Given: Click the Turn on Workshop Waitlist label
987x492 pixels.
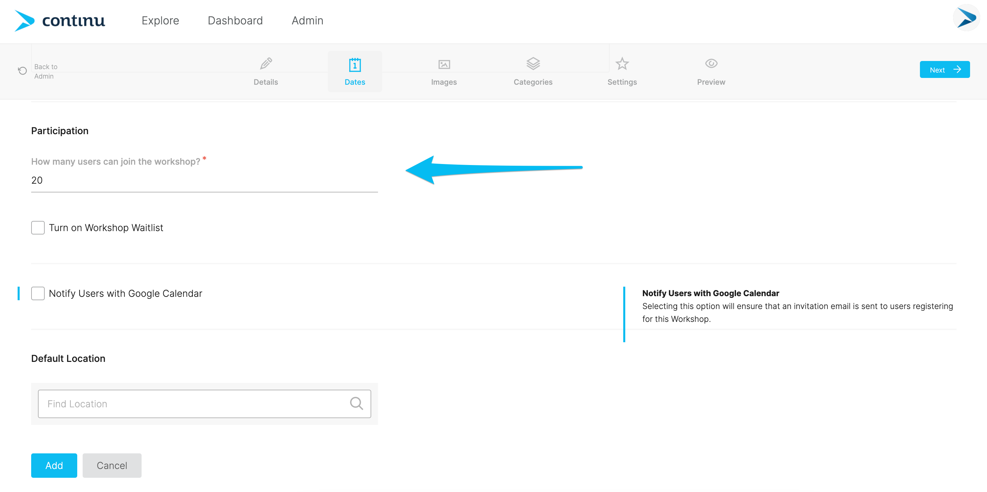Looking at the screenshot, I should 106,228.
